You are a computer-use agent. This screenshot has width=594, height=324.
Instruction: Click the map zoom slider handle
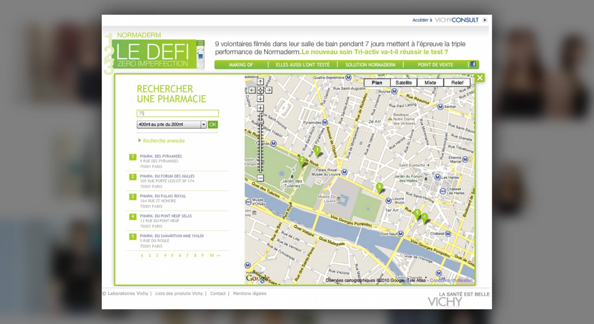(260, 122)
